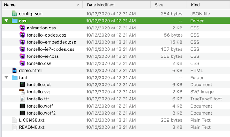Sort by the Kind column header

pyautogui.click(x=195, y=5)
